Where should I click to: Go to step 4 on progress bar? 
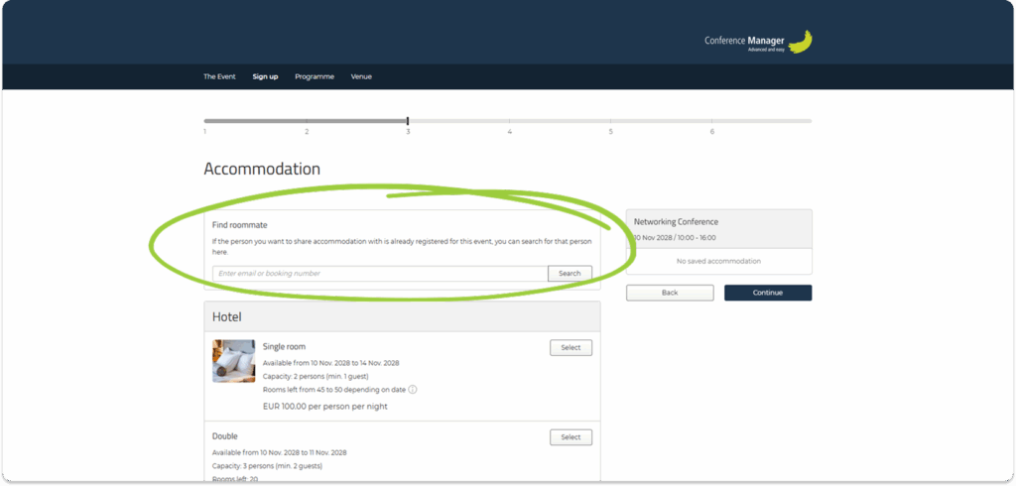click(510, 131)
